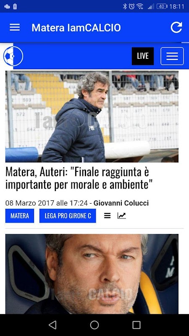189x336 pixels.
Task: Read the 'Finale raggiunta' headline article
Action: [77, 178]
